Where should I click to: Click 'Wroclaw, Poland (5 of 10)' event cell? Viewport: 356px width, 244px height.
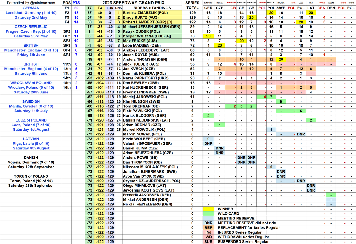[31, 87]
